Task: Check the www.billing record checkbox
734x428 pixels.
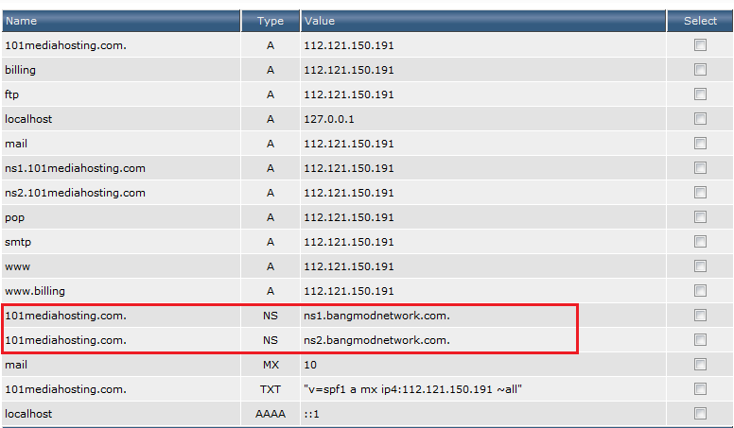Action: (700, 290)
